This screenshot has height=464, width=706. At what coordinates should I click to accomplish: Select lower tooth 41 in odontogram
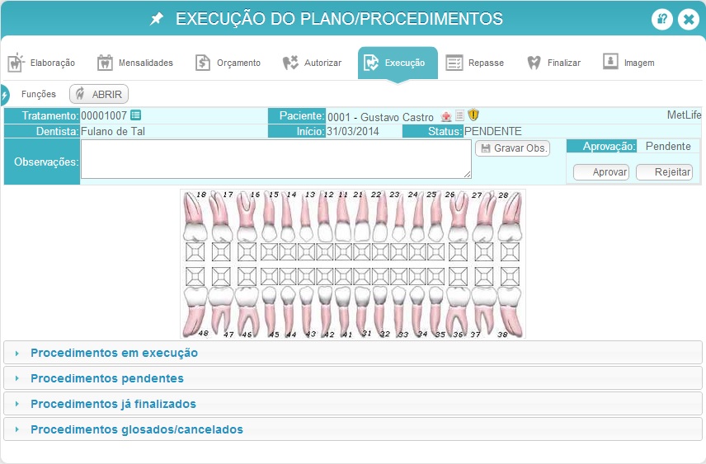point(342,312)
